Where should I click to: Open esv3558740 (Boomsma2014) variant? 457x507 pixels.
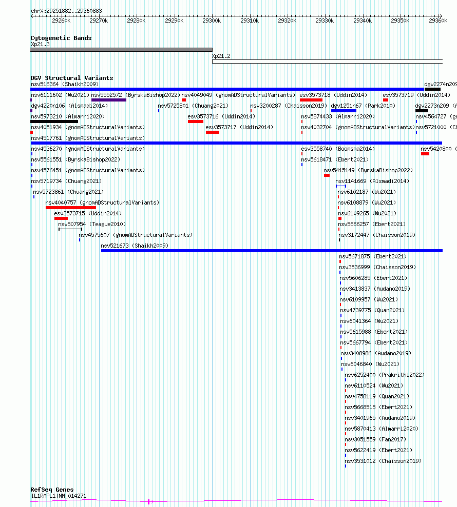[338, 149]
